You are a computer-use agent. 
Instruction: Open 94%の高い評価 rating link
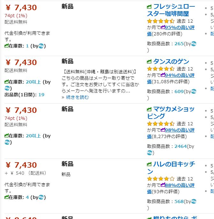point(171,78)
